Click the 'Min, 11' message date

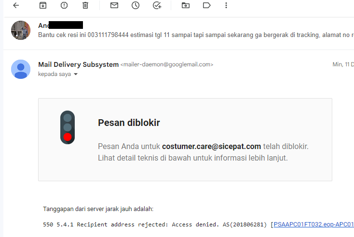(343, 64)
